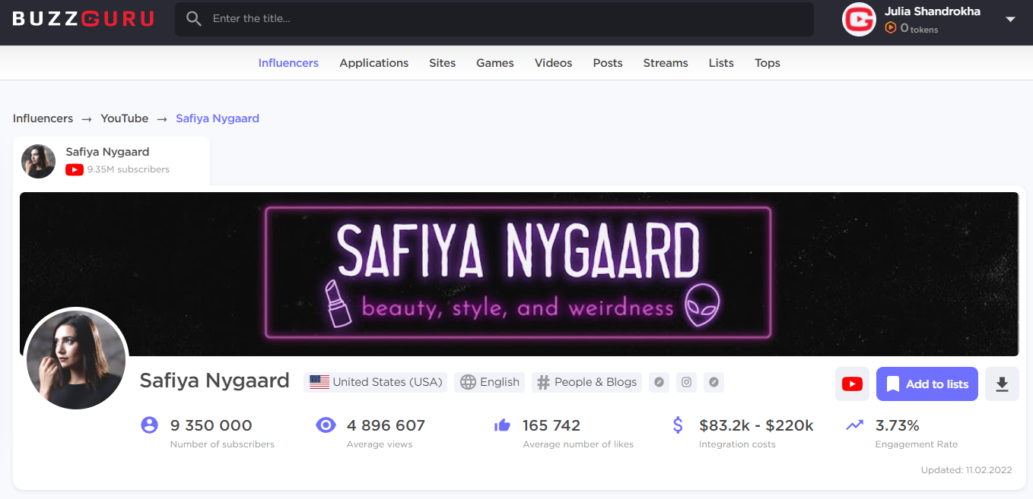The height and width of the screenshot is (499, 1033).
Task: Open the Instagram link icon
Action: (x=687, y=382)
